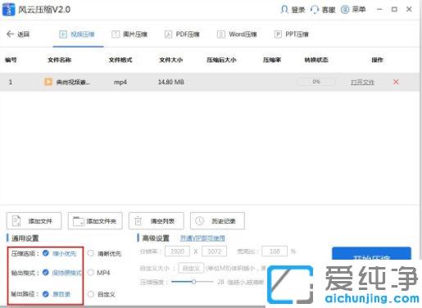Click the orange video file icon in row 1
Screen dimensions: 422x308
coord(48,82)
